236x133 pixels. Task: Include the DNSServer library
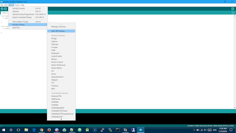[x=61, y=99]
